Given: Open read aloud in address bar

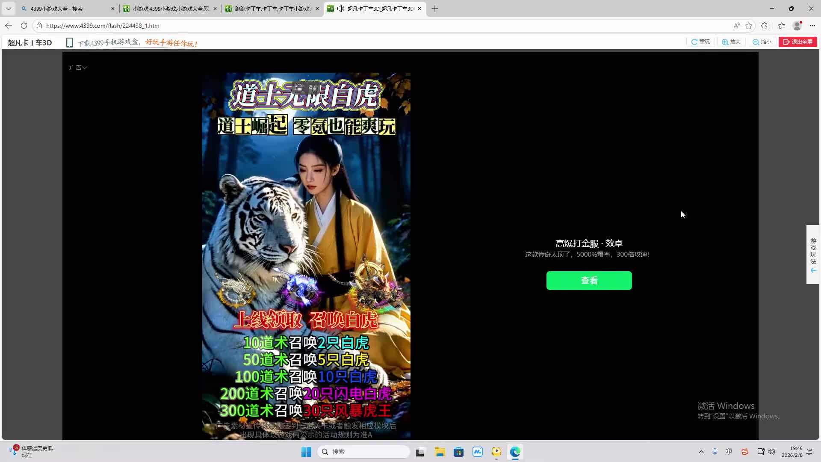Looking at the screenshot, I should coord(736,26).
